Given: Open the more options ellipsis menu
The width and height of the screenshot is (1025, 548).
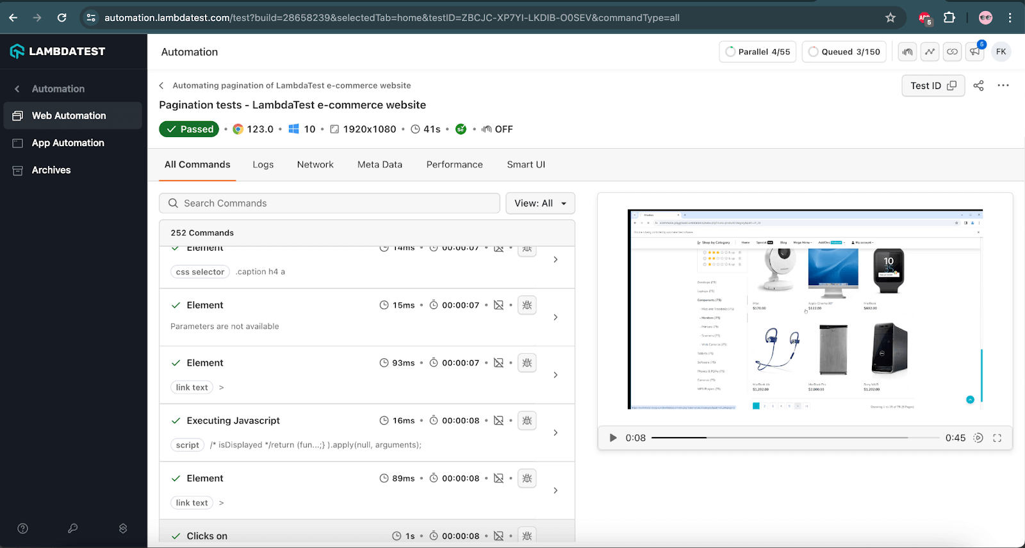Looking at the screenshot, I should point(1003,85).
